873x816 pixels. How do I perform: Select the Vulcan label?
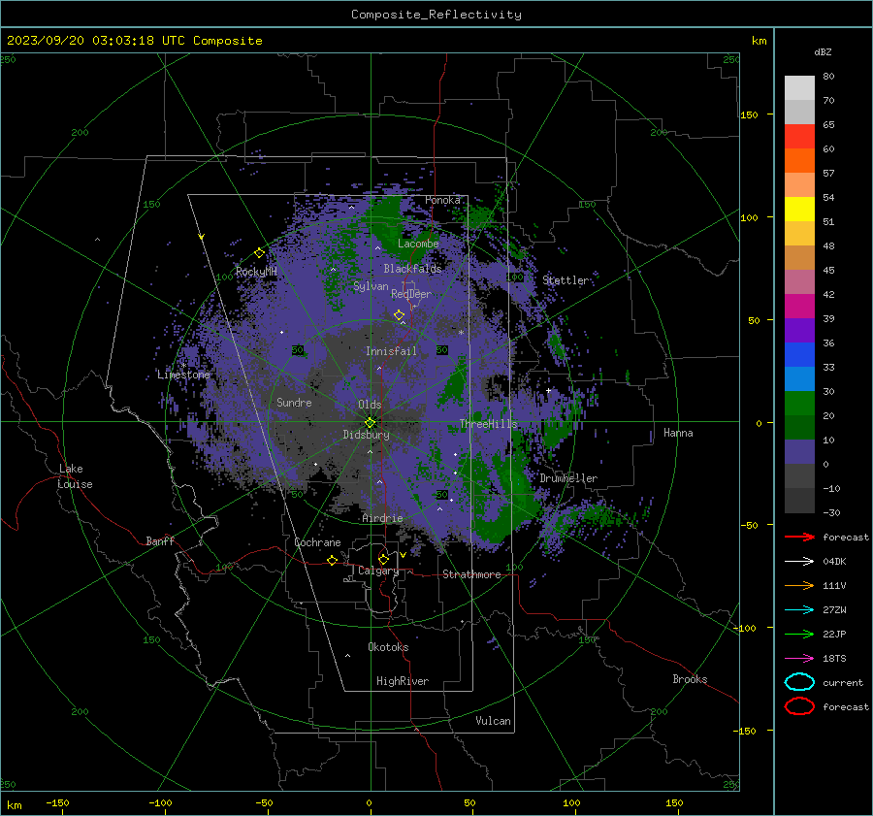click(493, 721)
